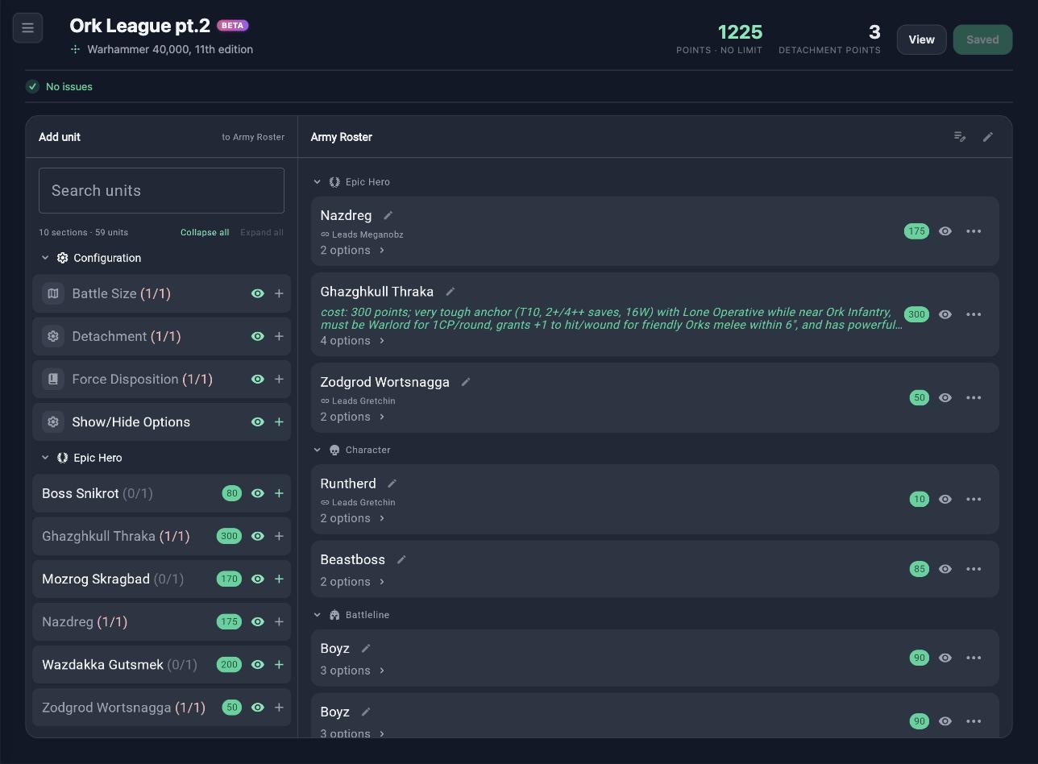Click the edit pencil beside Beastboss
Viewport: 1038px width, 764px height.
(x=401, y=559)
